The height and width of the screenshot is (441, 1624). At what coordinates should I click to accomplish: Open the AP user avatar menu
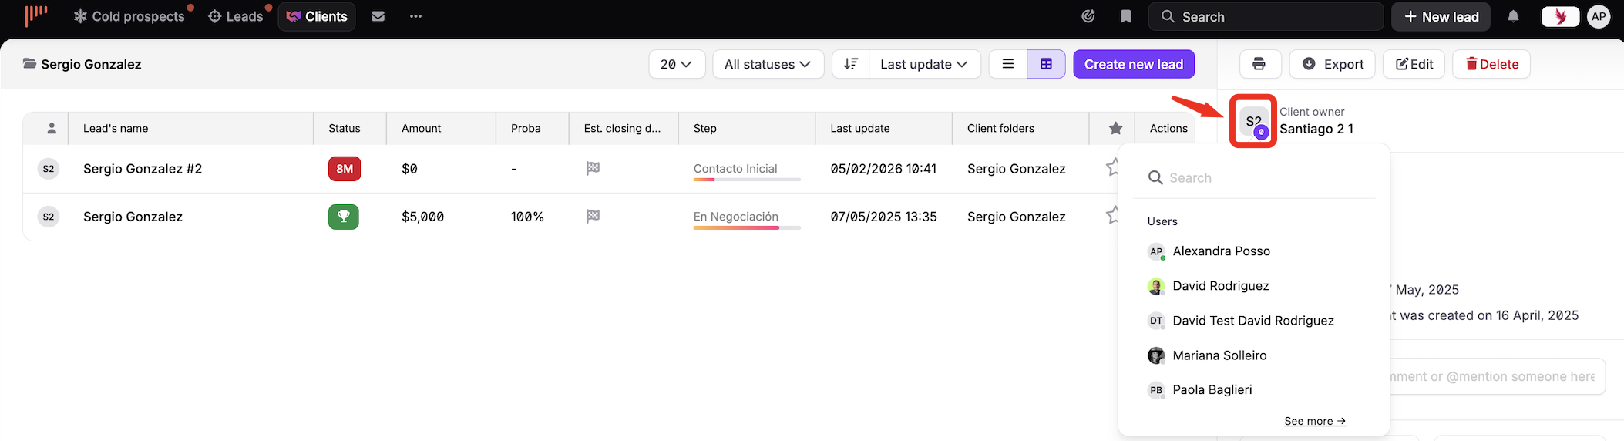[1599, 16]
